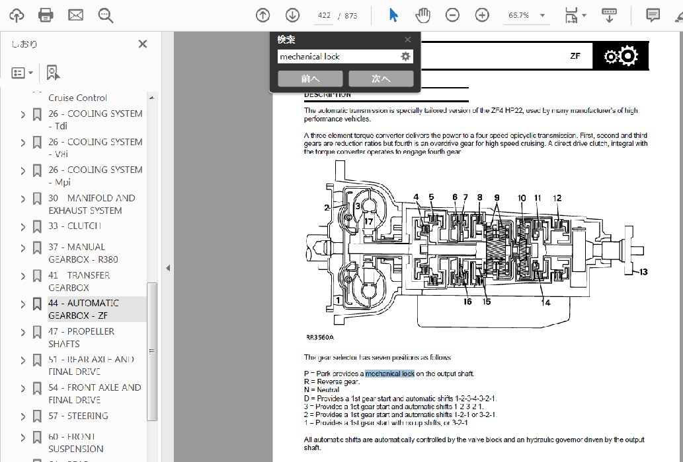Open bookmark 26 - COOLING SYSTEM - Tdi

tap(95, 119)
